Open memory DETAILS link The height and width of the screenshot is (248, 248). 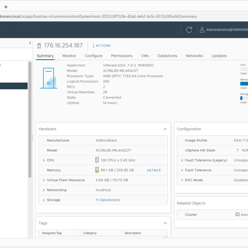[154, 170]
